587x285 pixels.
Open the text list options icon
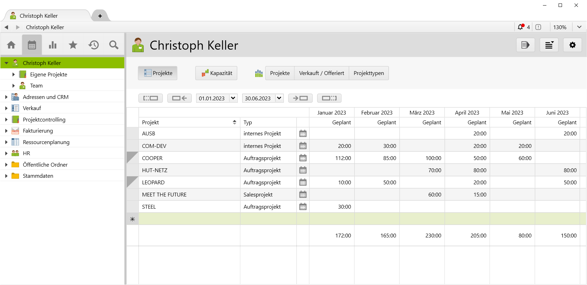coord(549,45)
